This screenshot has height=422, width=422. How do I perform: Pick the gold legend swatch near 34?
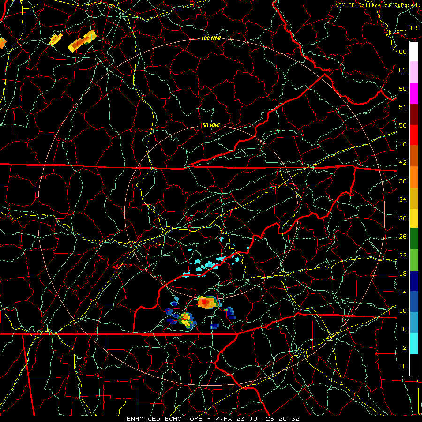[414, 198]
